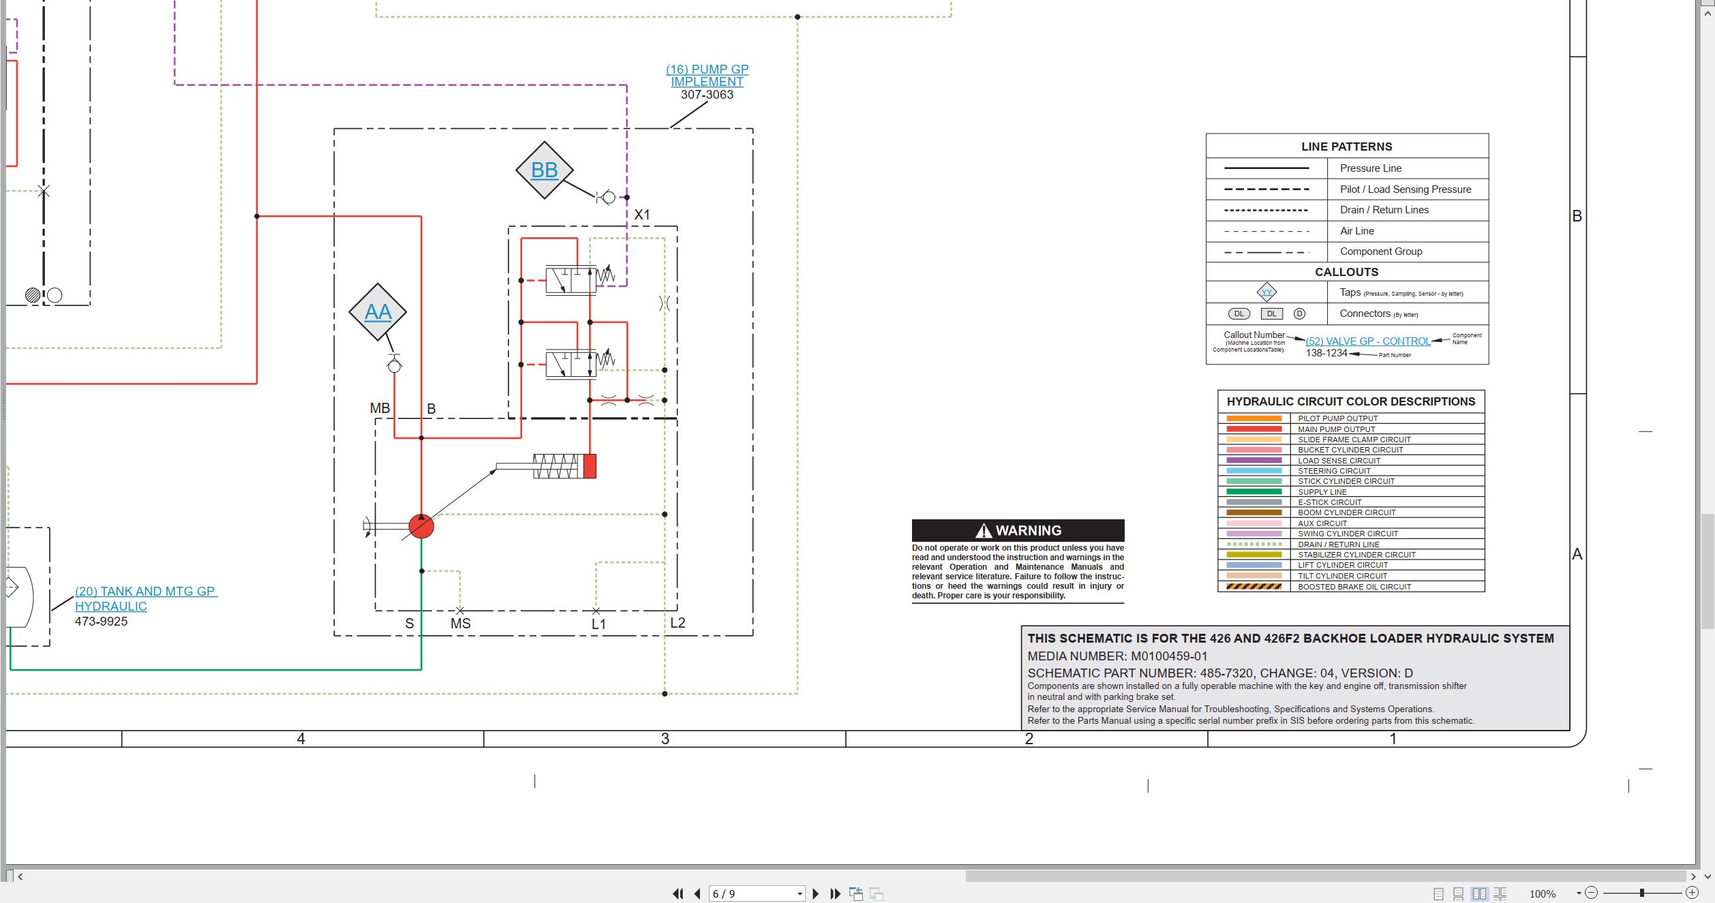Click the MB port label
Viewport: 1715px width, 903px height.
click(x=380, y=408)
